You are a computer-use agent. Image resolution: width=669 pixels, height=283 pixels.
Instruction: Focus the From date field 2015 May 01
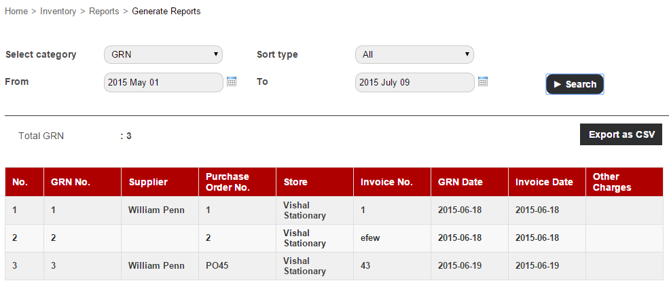[164, 82]
